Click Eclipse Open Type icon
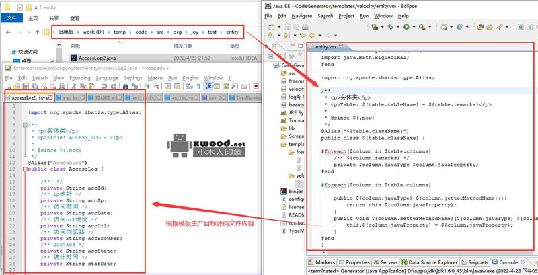This screenshot has height=275, width=538. coord(480,27)
